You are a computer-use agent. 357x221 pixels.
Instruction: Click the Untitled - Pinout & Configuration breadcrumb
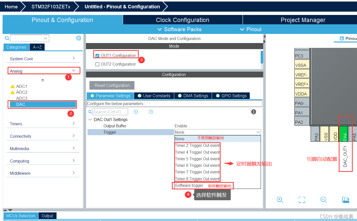tap(122, 7)
